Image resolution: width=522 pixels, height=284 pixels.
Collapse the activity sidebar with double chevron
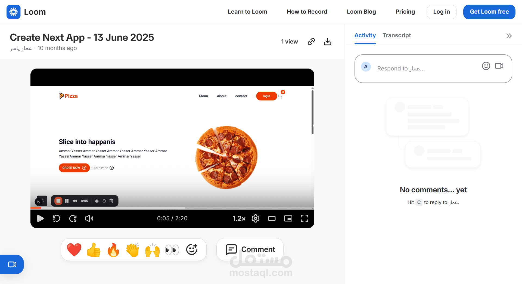pyautogui.click(x=509, y=36)
